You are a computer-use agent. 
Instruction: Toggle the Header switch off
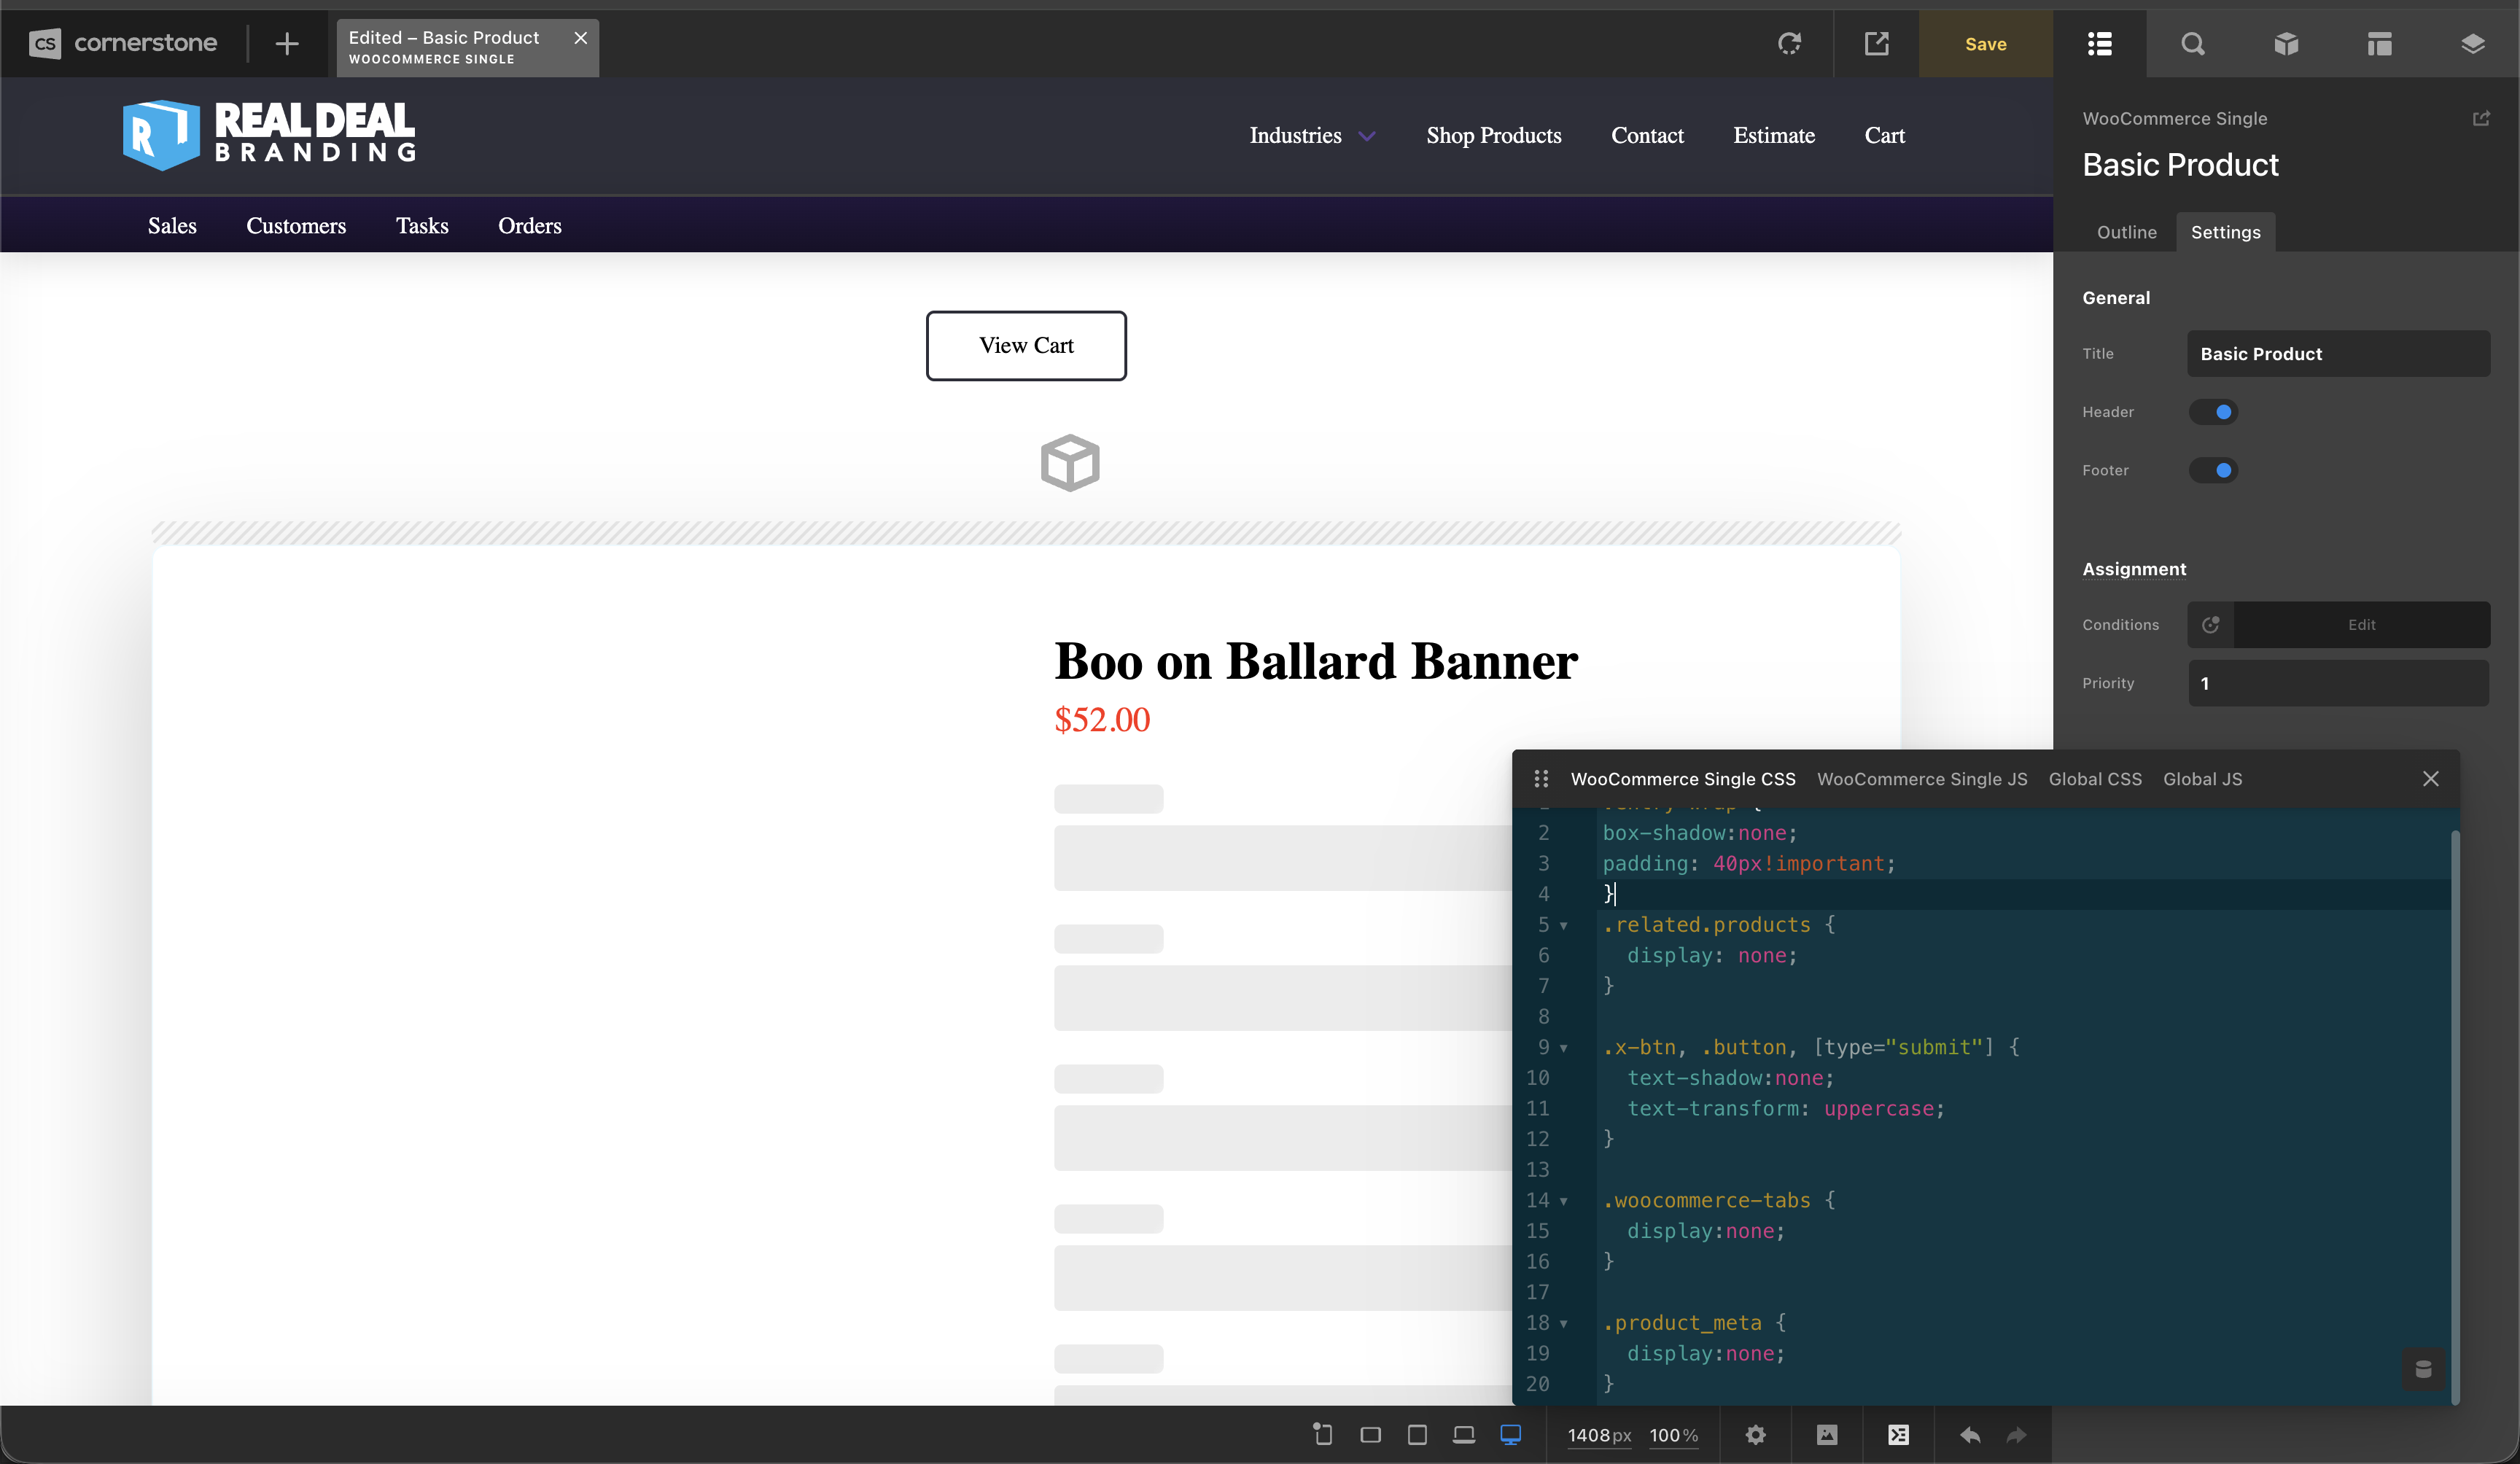pos(2213,412)
